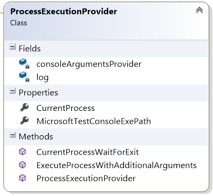Click the ProcessExecutionProvider constructor cube icon
Image resolution: width=213 pixels, height=196 pixels.
(23, 178)
